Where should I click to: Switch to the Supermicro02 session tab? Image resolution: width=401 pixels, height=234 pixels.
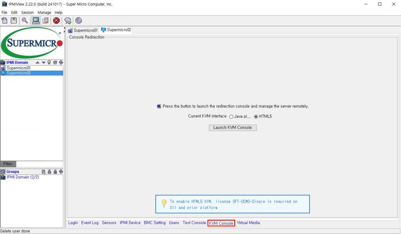116,30
